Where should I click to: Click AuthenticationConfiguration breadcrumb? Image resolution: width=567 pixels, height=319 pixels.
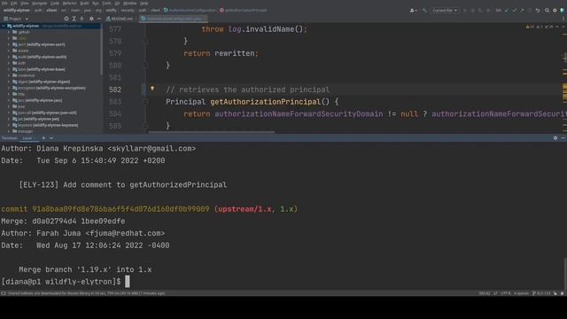[190, 11]
